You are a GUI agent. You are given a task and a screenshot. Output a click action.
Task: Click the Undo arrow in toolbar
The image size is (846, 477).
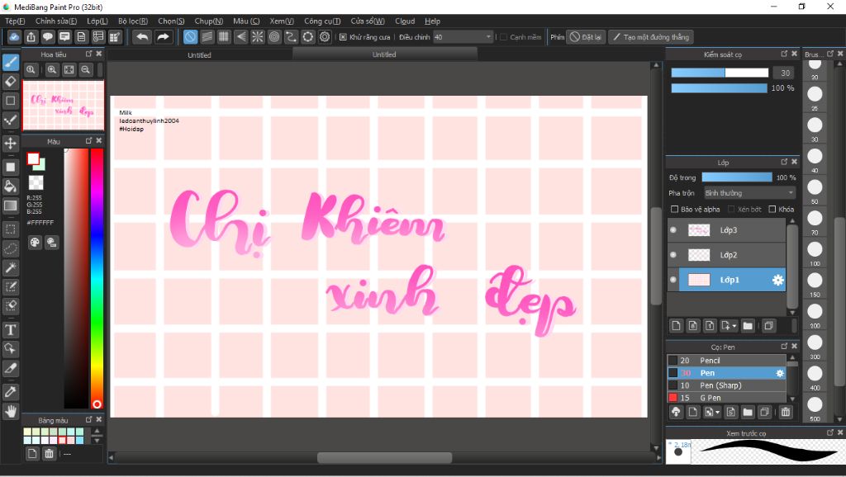tap(142, 36)
